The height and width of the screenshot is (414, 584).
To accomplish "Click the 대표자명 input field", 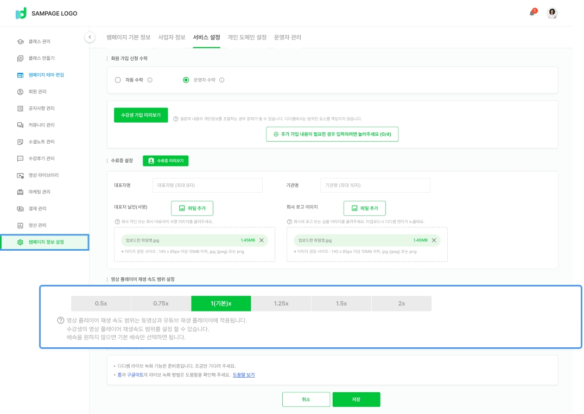I will tap(207, 185).
